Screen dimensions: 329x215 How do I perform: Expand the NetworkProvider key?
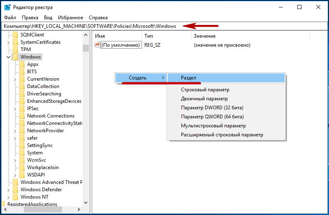(15, 131)
